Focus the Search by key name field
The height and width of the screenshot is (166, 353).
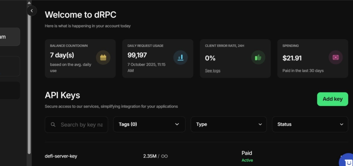[x=81, y=125]
